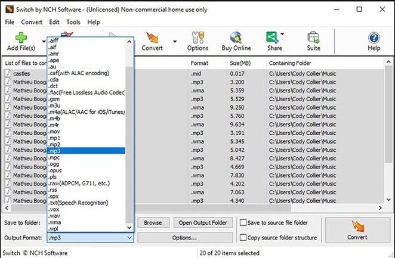Select .m3u format option

86,105
